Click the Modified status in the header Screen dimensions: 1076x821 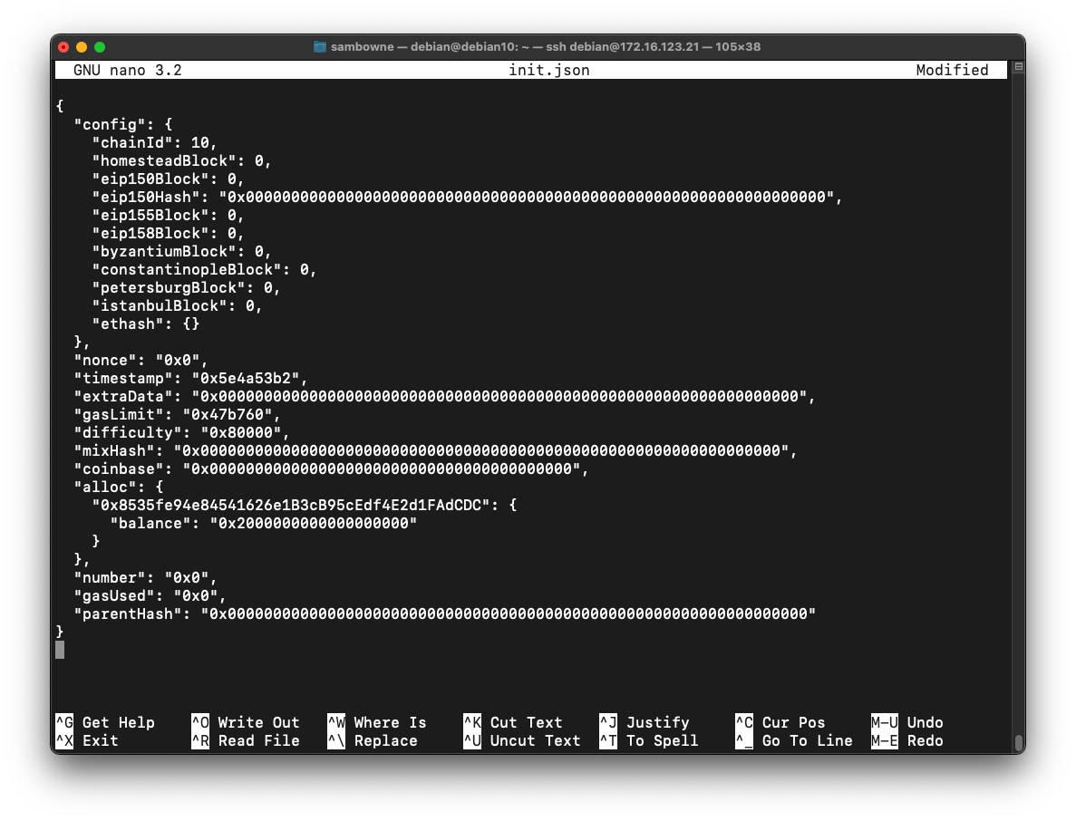tap(952, 70)
